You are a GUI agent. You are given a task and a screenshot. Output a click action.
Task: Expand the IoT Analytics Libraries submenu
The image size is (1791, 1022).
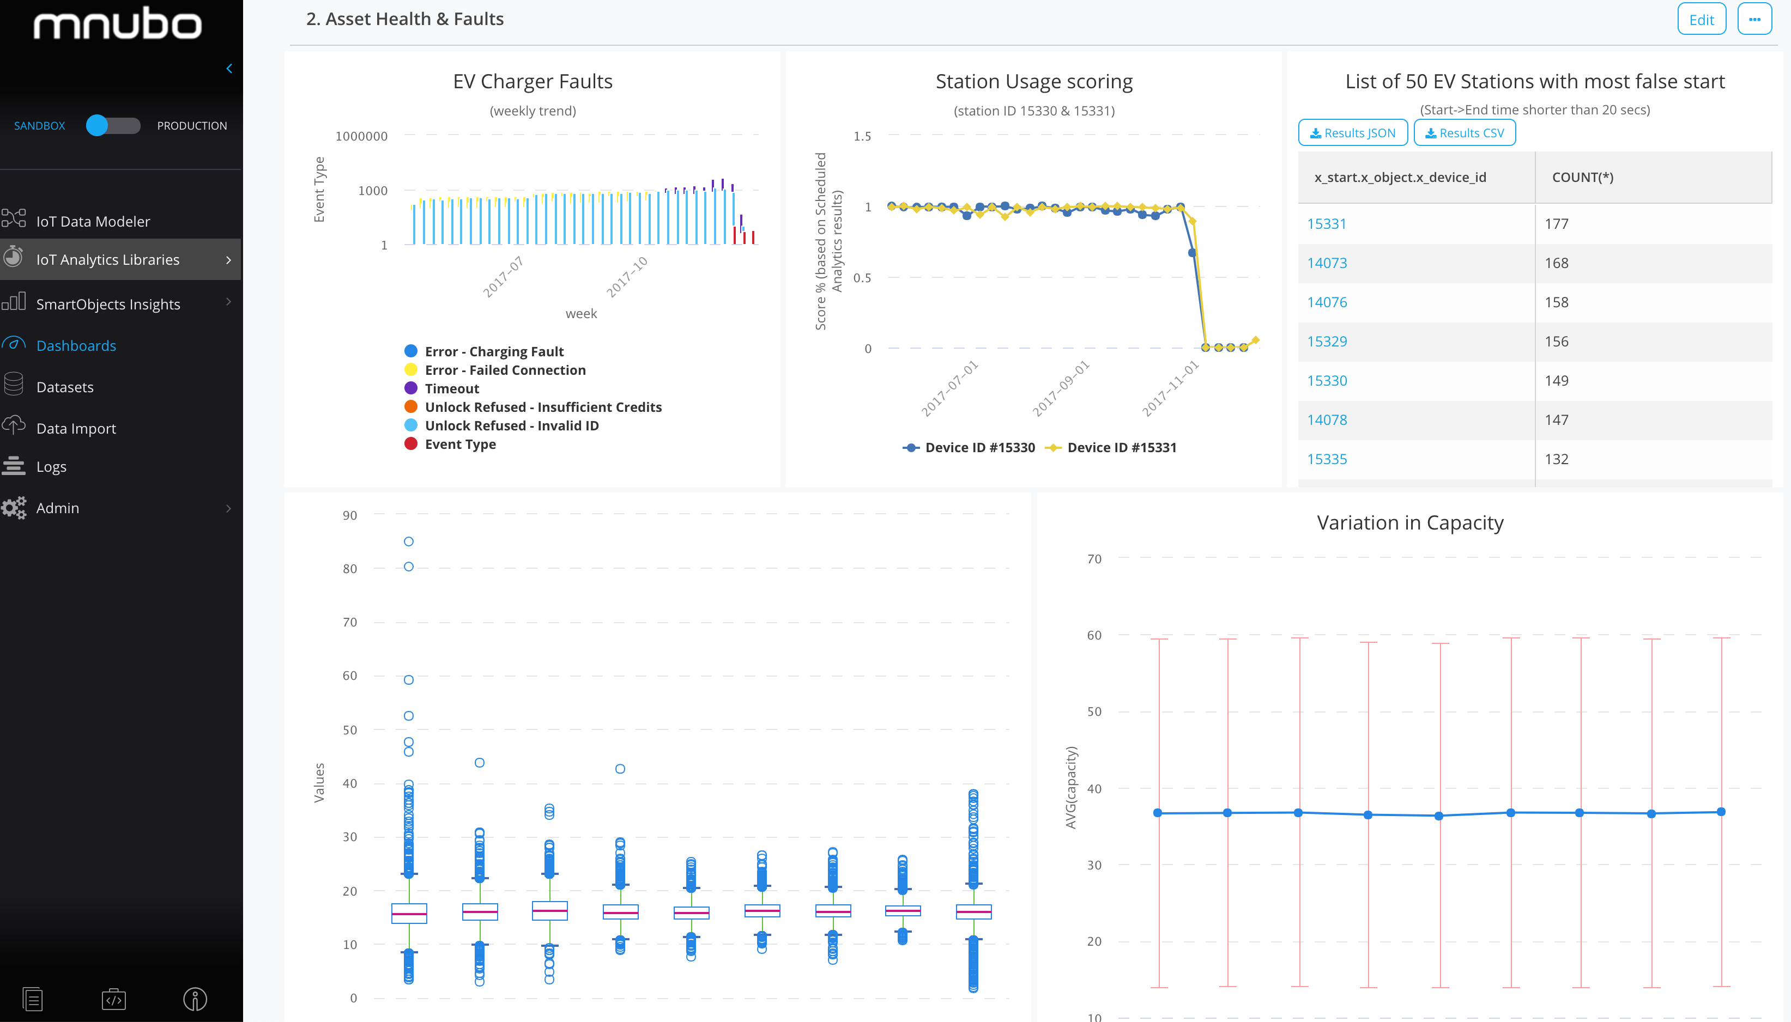pos(228,260)
